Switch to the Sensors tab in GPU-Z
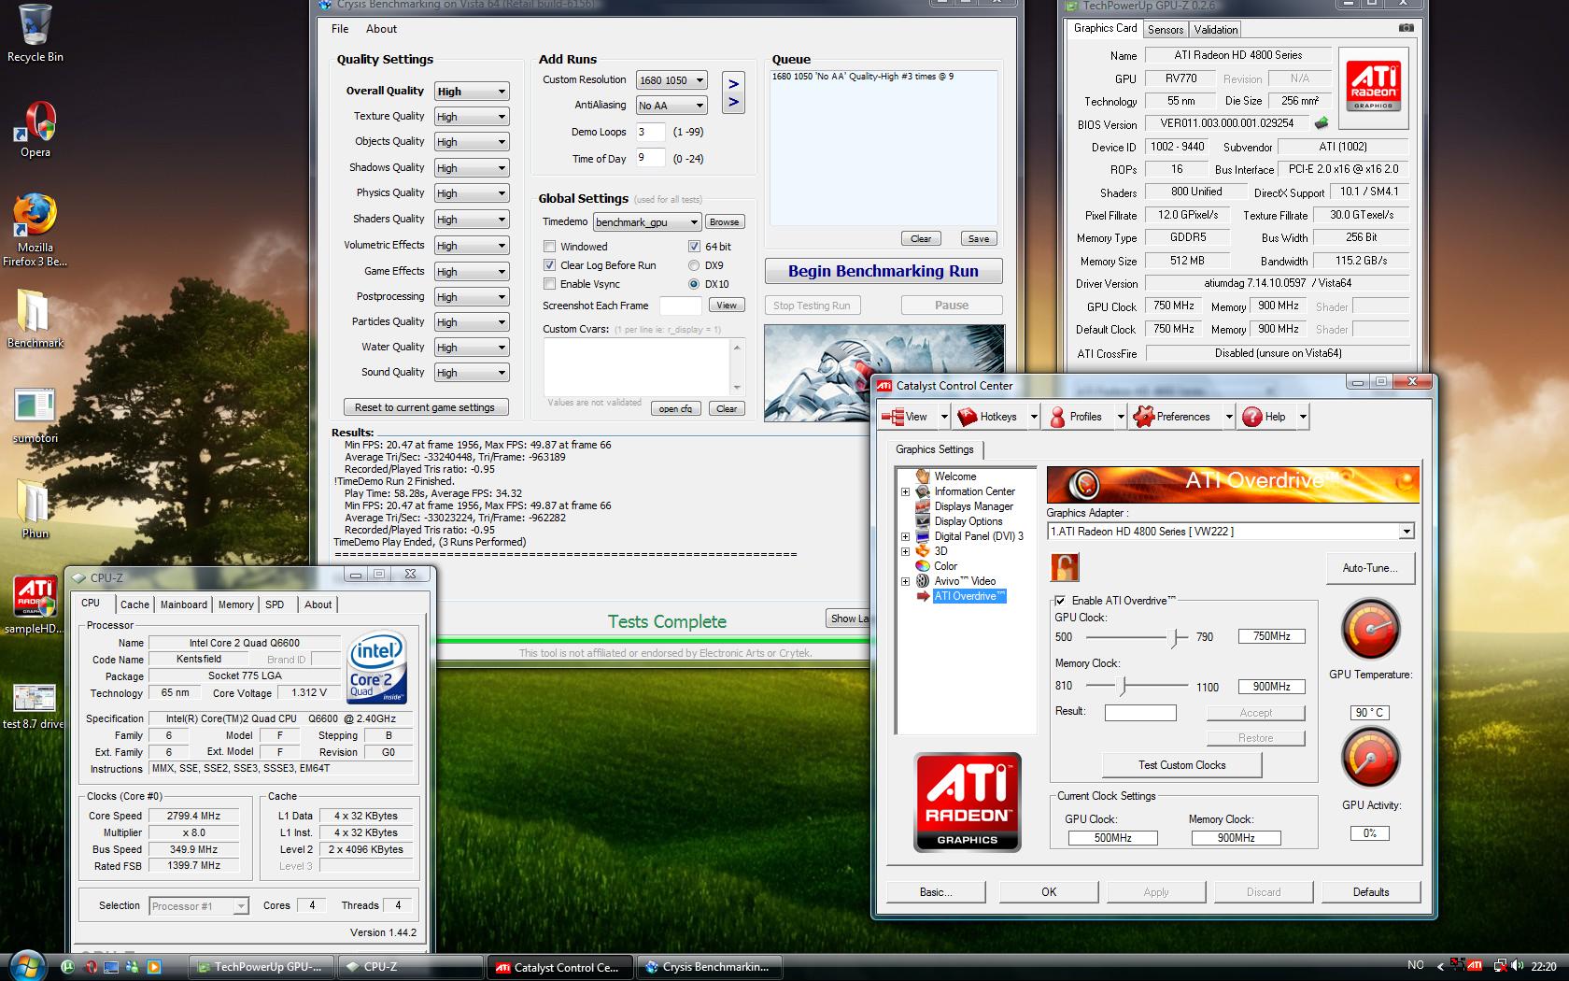Image resolution: width=1569 pixels, height=981 pixels. click(1165, 30)
